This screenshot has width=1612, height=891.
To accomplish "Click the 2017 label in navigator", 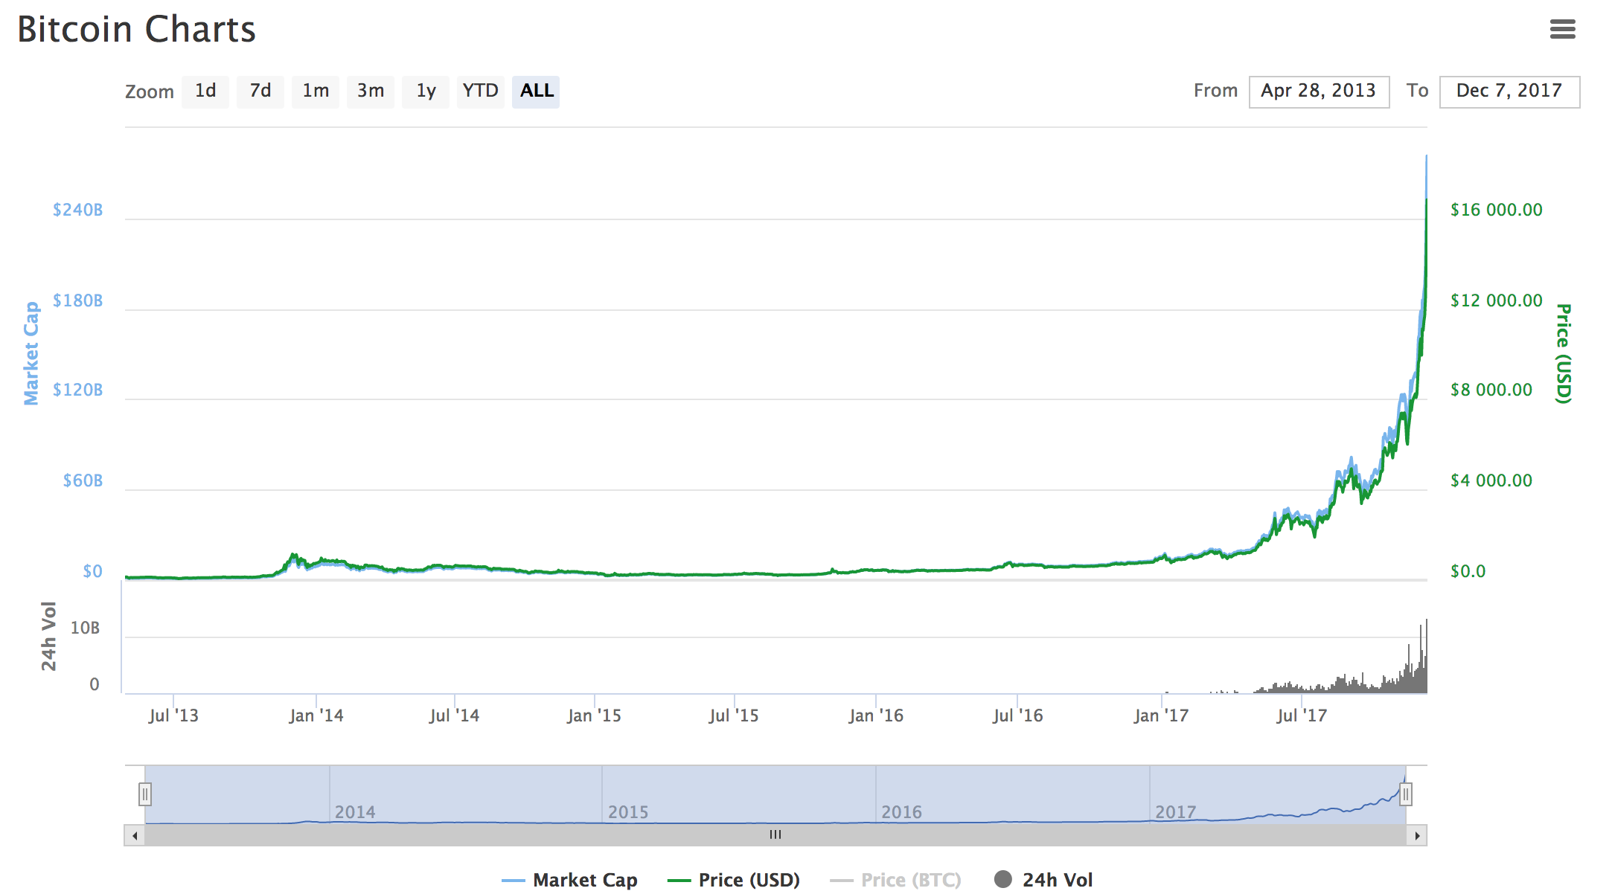I will [1175, 812].
